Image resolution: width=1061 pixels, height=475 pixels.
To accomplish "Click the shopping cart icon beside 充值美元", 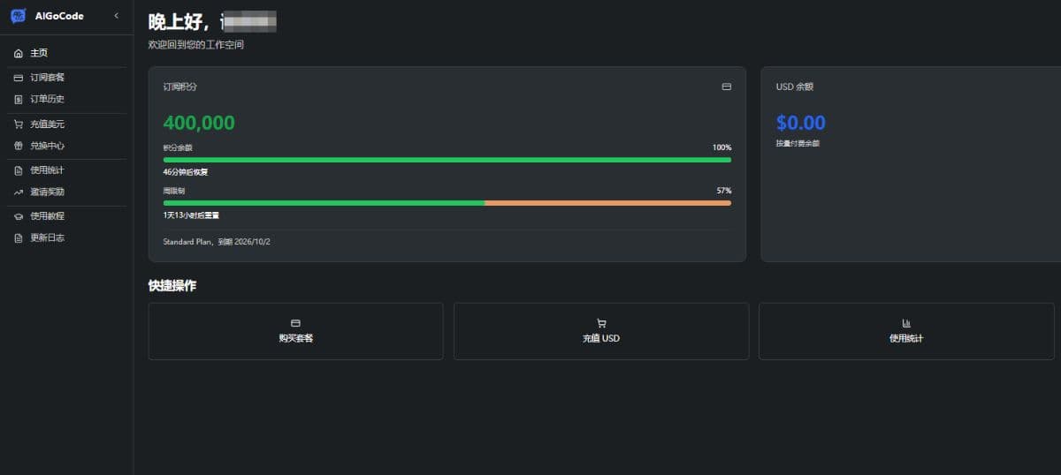I will tap(19, 124).
